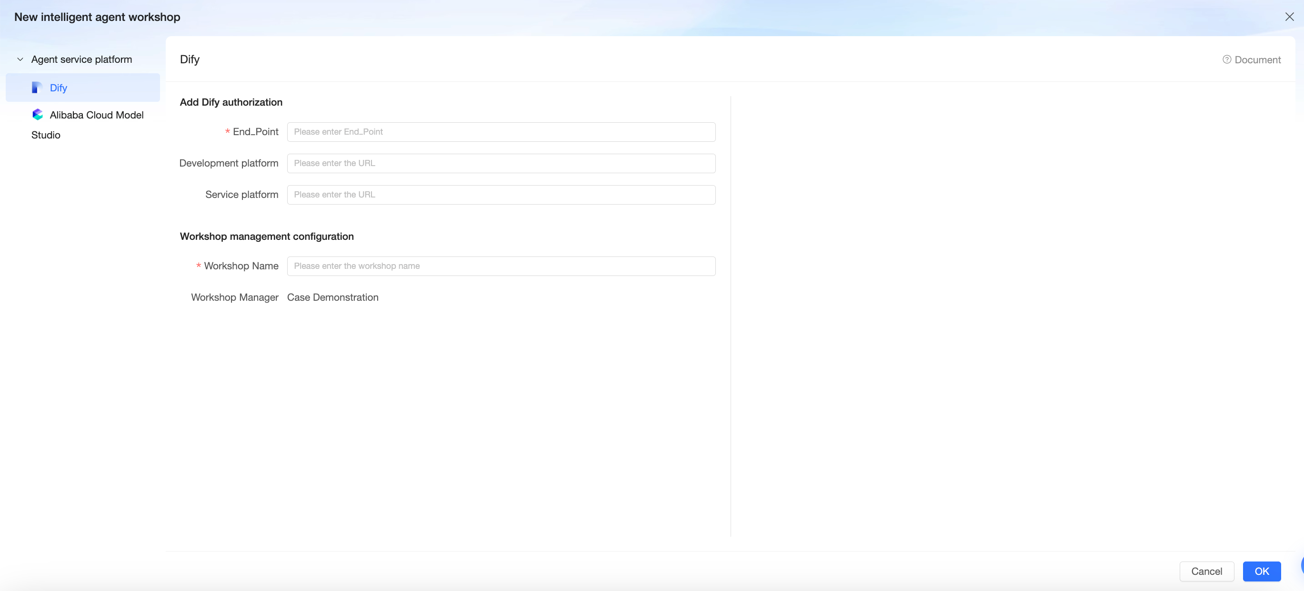Image resolution: width=1304 pixels, height=591 pixels.
Task: Click the New intelligent agent workshop title
Action: [x=97, y=17]
